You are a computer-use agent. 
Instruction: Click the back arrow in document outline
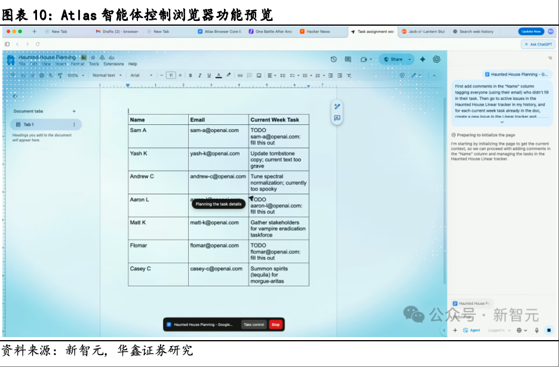pos(15,96)
